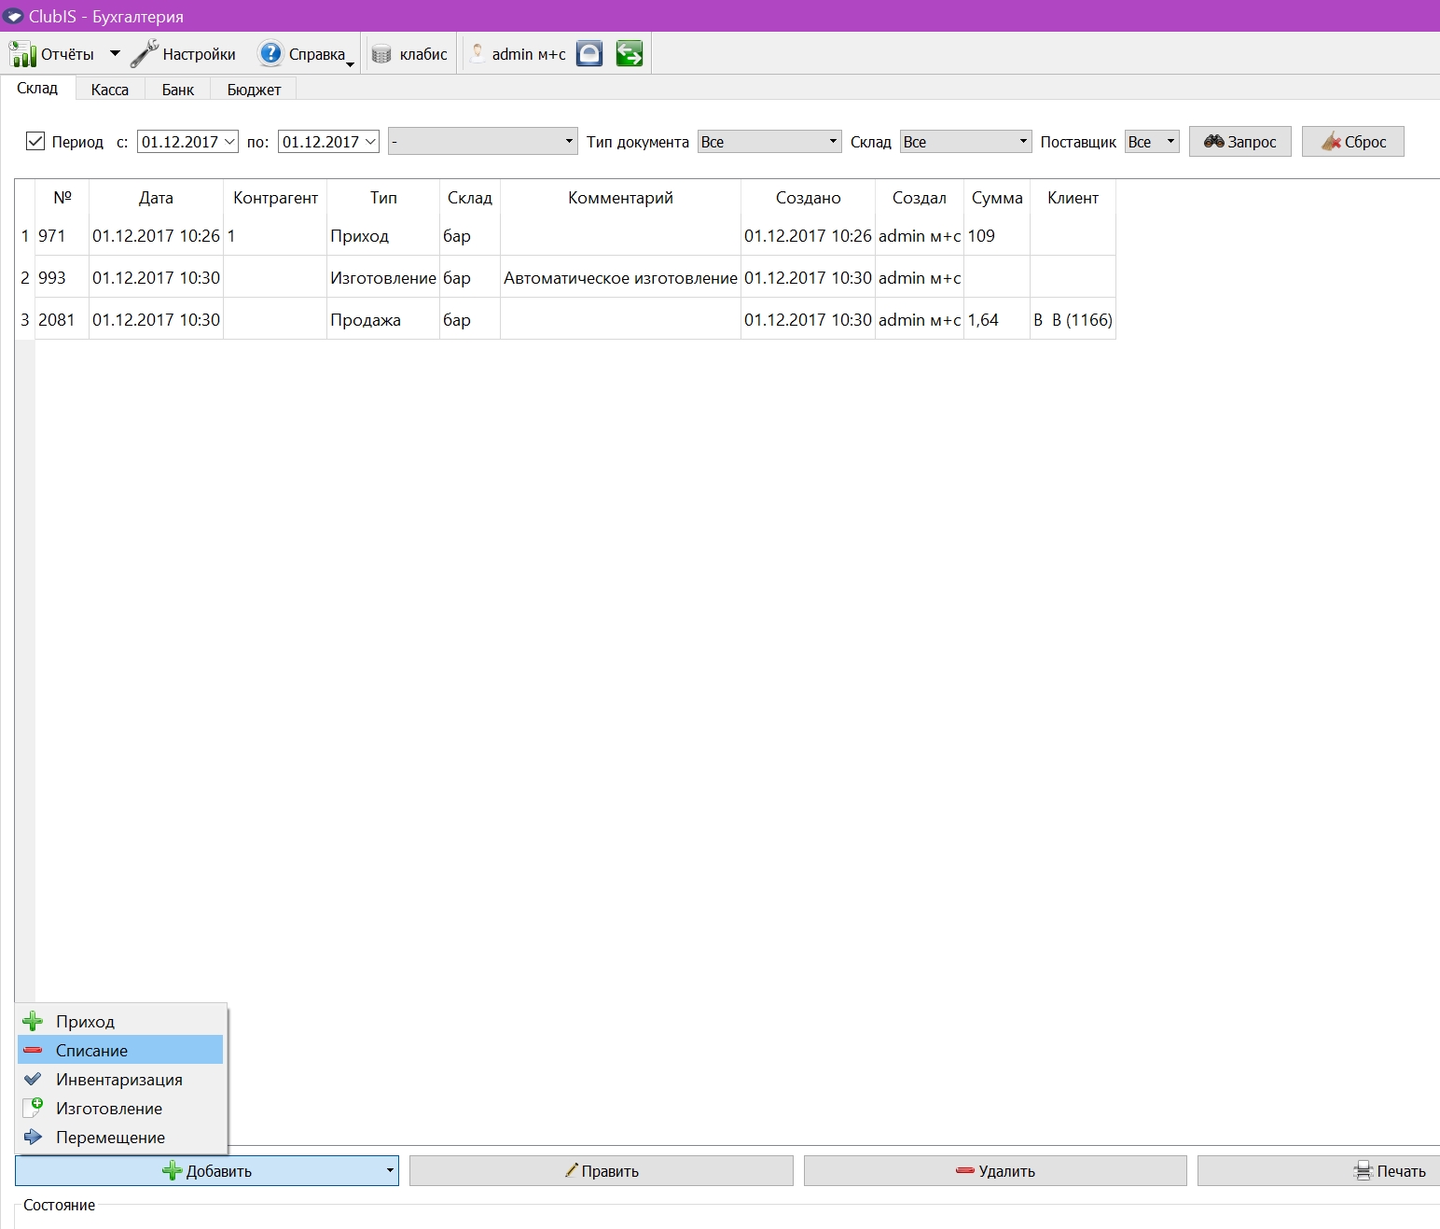Image resolution: width=1440 pixels, height=1229 pixels.
Task: Open the Отчёты reports icon
Action: tap(22, 54)
